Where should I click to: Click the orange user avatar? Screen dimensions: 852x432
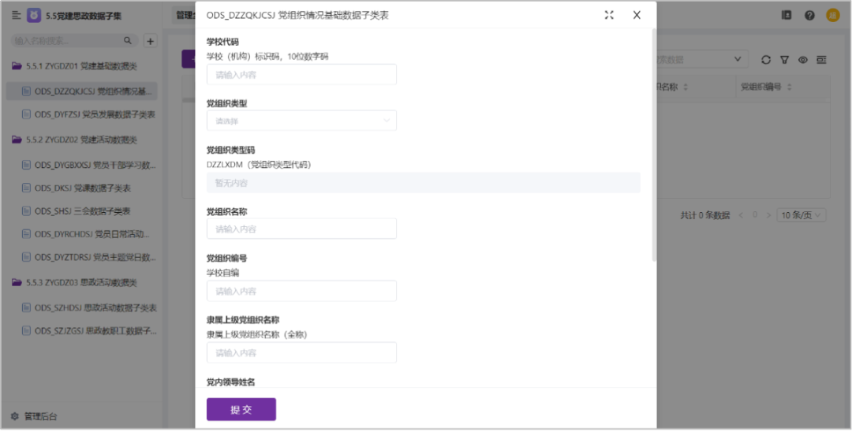tap(833, 15)
